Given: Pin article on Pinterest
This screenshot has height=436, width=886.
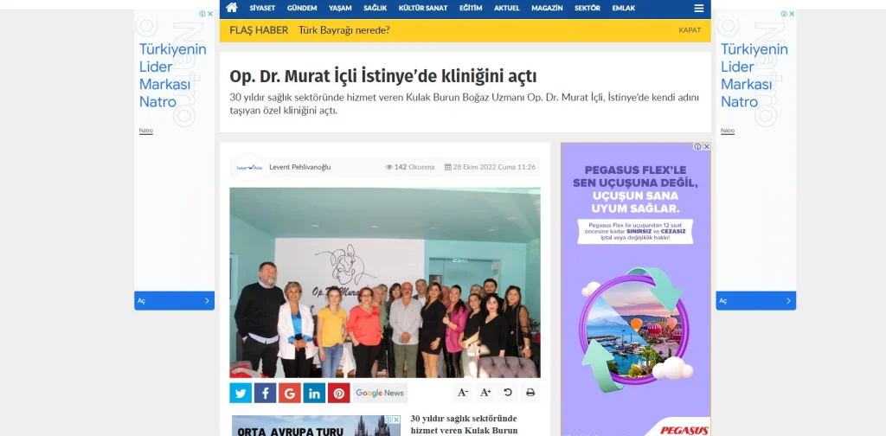Looking at the screenshot, I should [x=338, y=393].
